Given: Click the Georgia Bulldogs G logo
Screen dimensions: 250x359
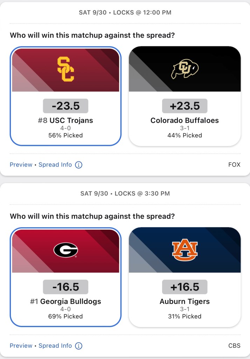Looking at the screenshot, I should tap(66, 250).
